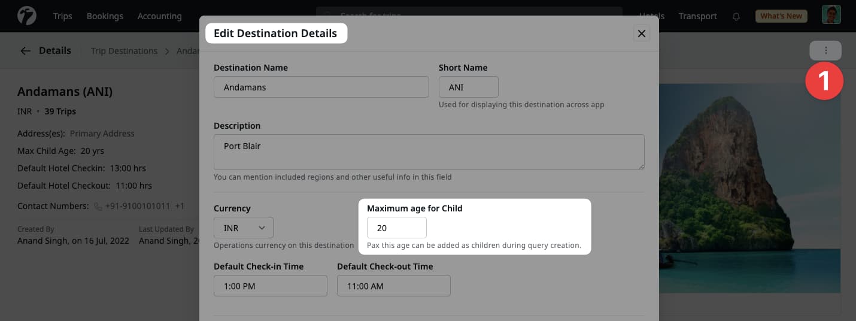Click the Short Name field
The image size is (856, 321).
click(468, 87)
